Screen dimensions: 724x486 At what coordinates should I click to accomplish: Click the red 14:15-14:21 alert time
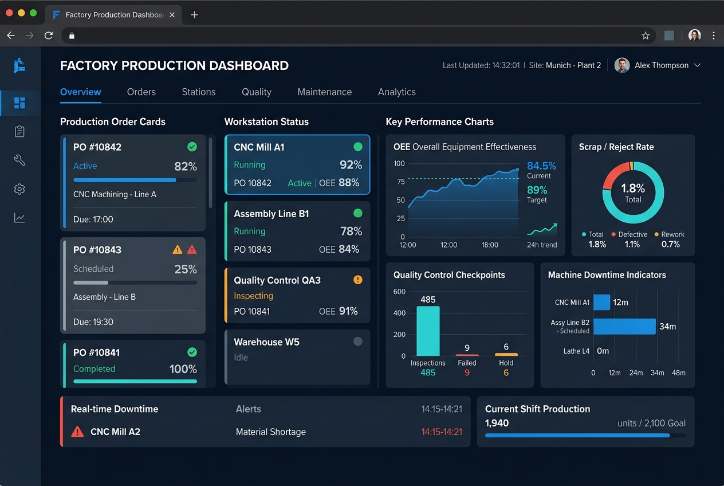(x=442, y=432)
